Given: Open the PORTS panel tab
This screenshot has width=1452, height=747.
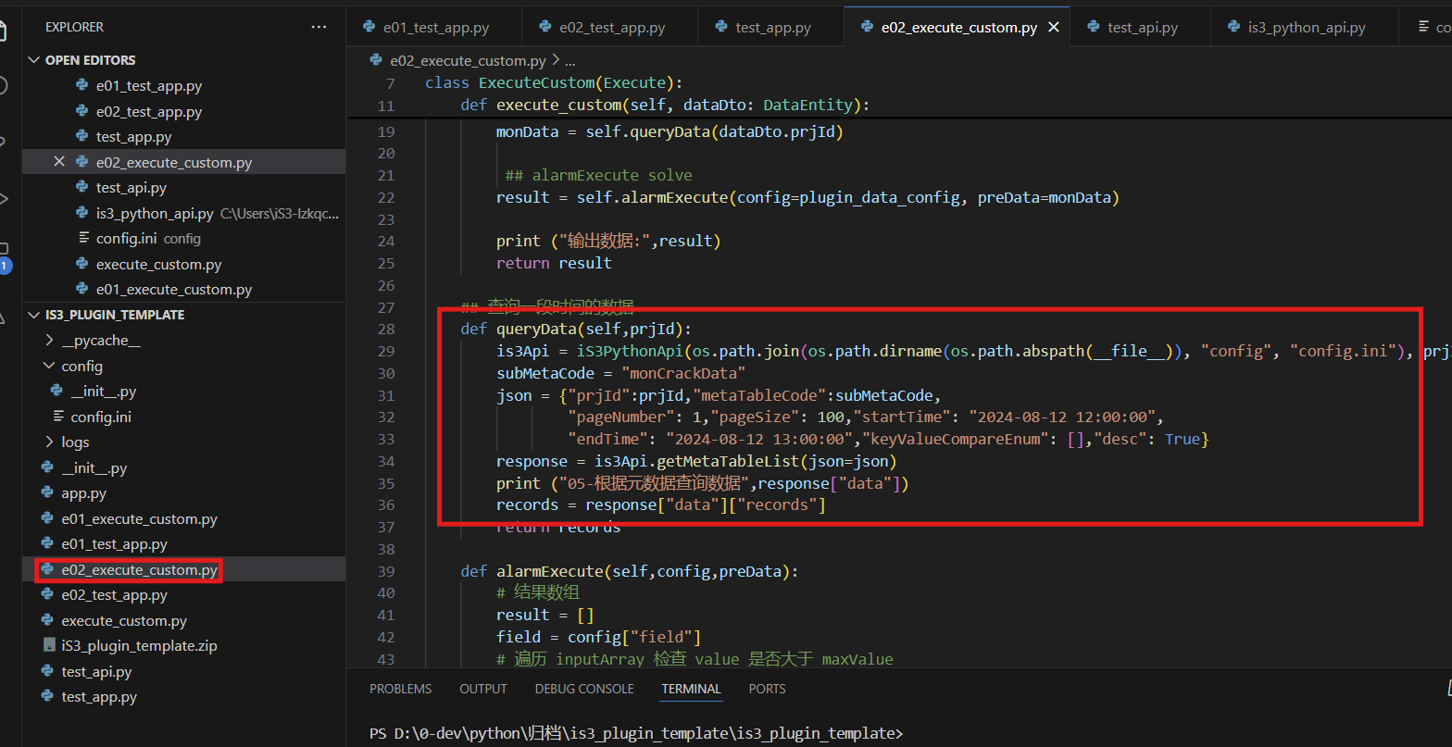Looking at the screenshot, I should click(767, 689).
